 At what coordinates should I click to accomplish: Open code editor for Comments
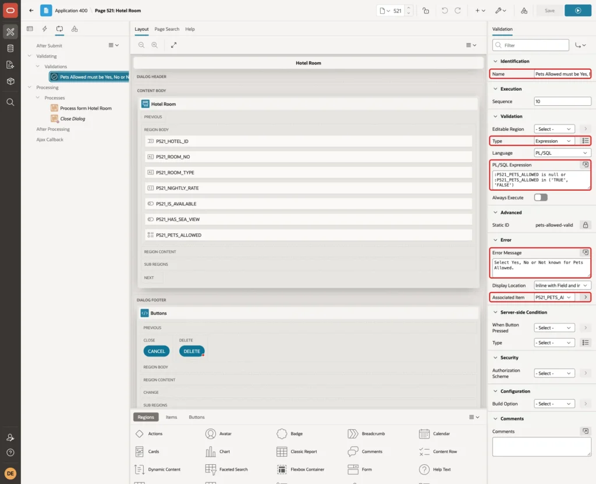[x=586, y=431]
